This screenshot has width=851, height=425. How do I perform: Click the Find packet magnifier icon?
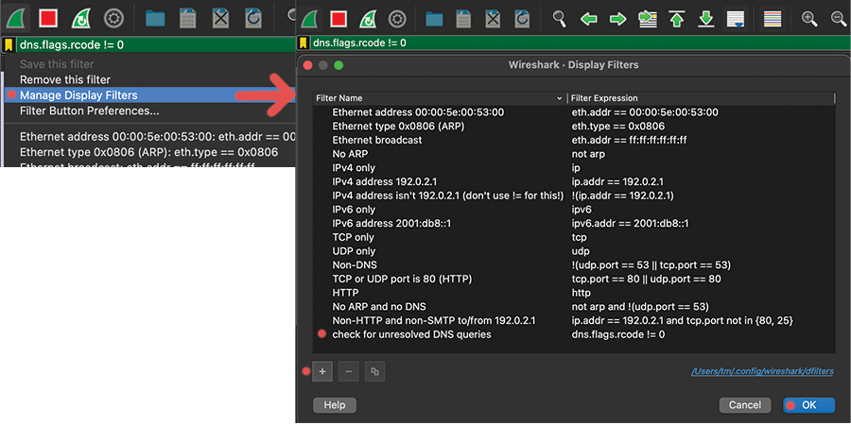point(560,18)
